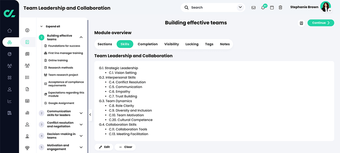Click the Edit button
340x153 pixels.
(104, 147)
